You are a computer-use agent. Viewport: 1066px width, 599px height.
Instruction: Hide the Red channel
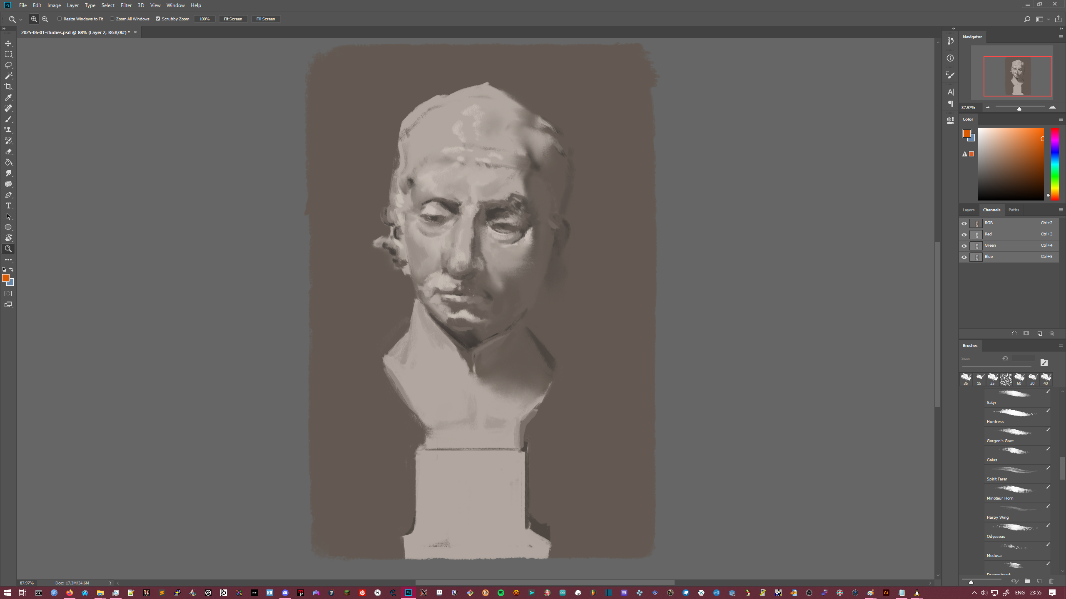(x=964, y=235)
